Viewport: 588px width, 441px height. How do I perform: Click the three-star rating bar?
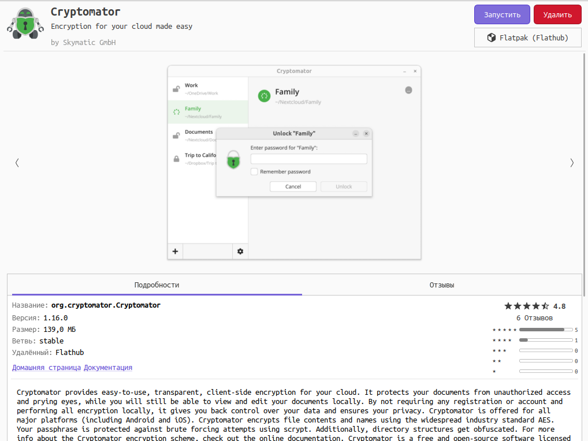546,350
